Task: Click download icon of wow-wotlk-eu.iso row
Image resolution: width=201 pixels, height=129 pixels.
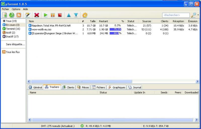Action: click(30, 29)
